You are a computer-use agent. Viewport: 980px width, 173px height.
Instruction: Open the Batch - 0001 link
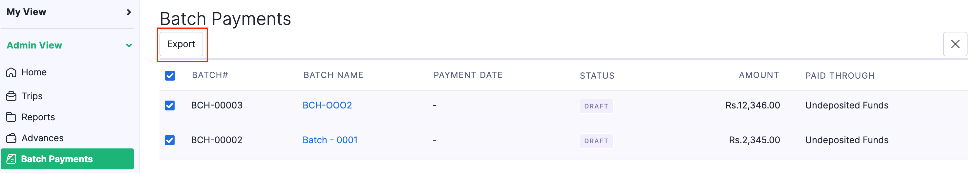tap(330, 140)
